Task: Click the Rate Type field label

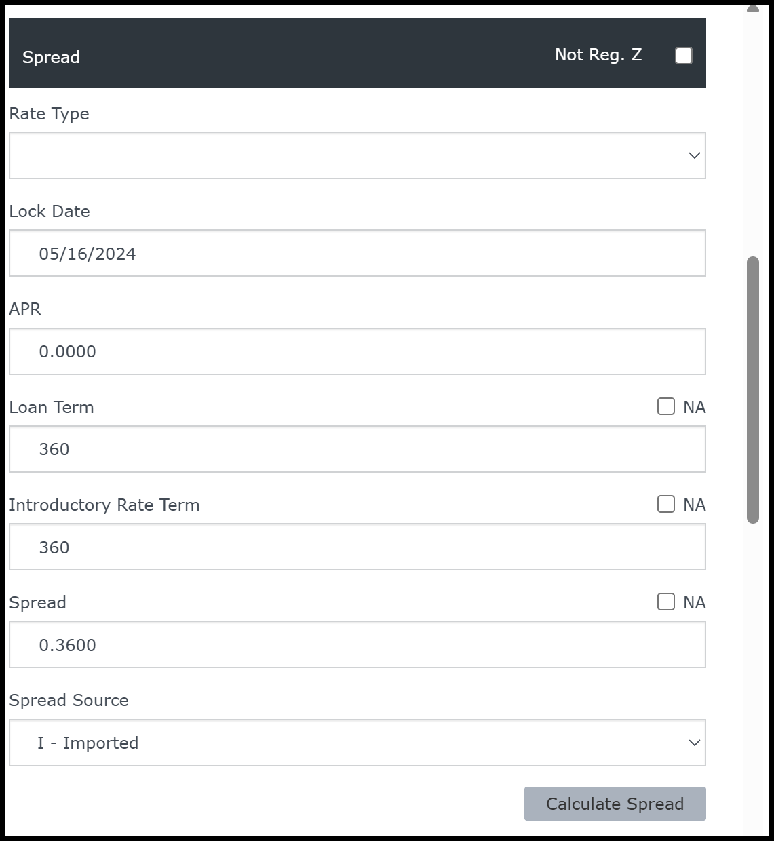Action: (x=49, y=113)
